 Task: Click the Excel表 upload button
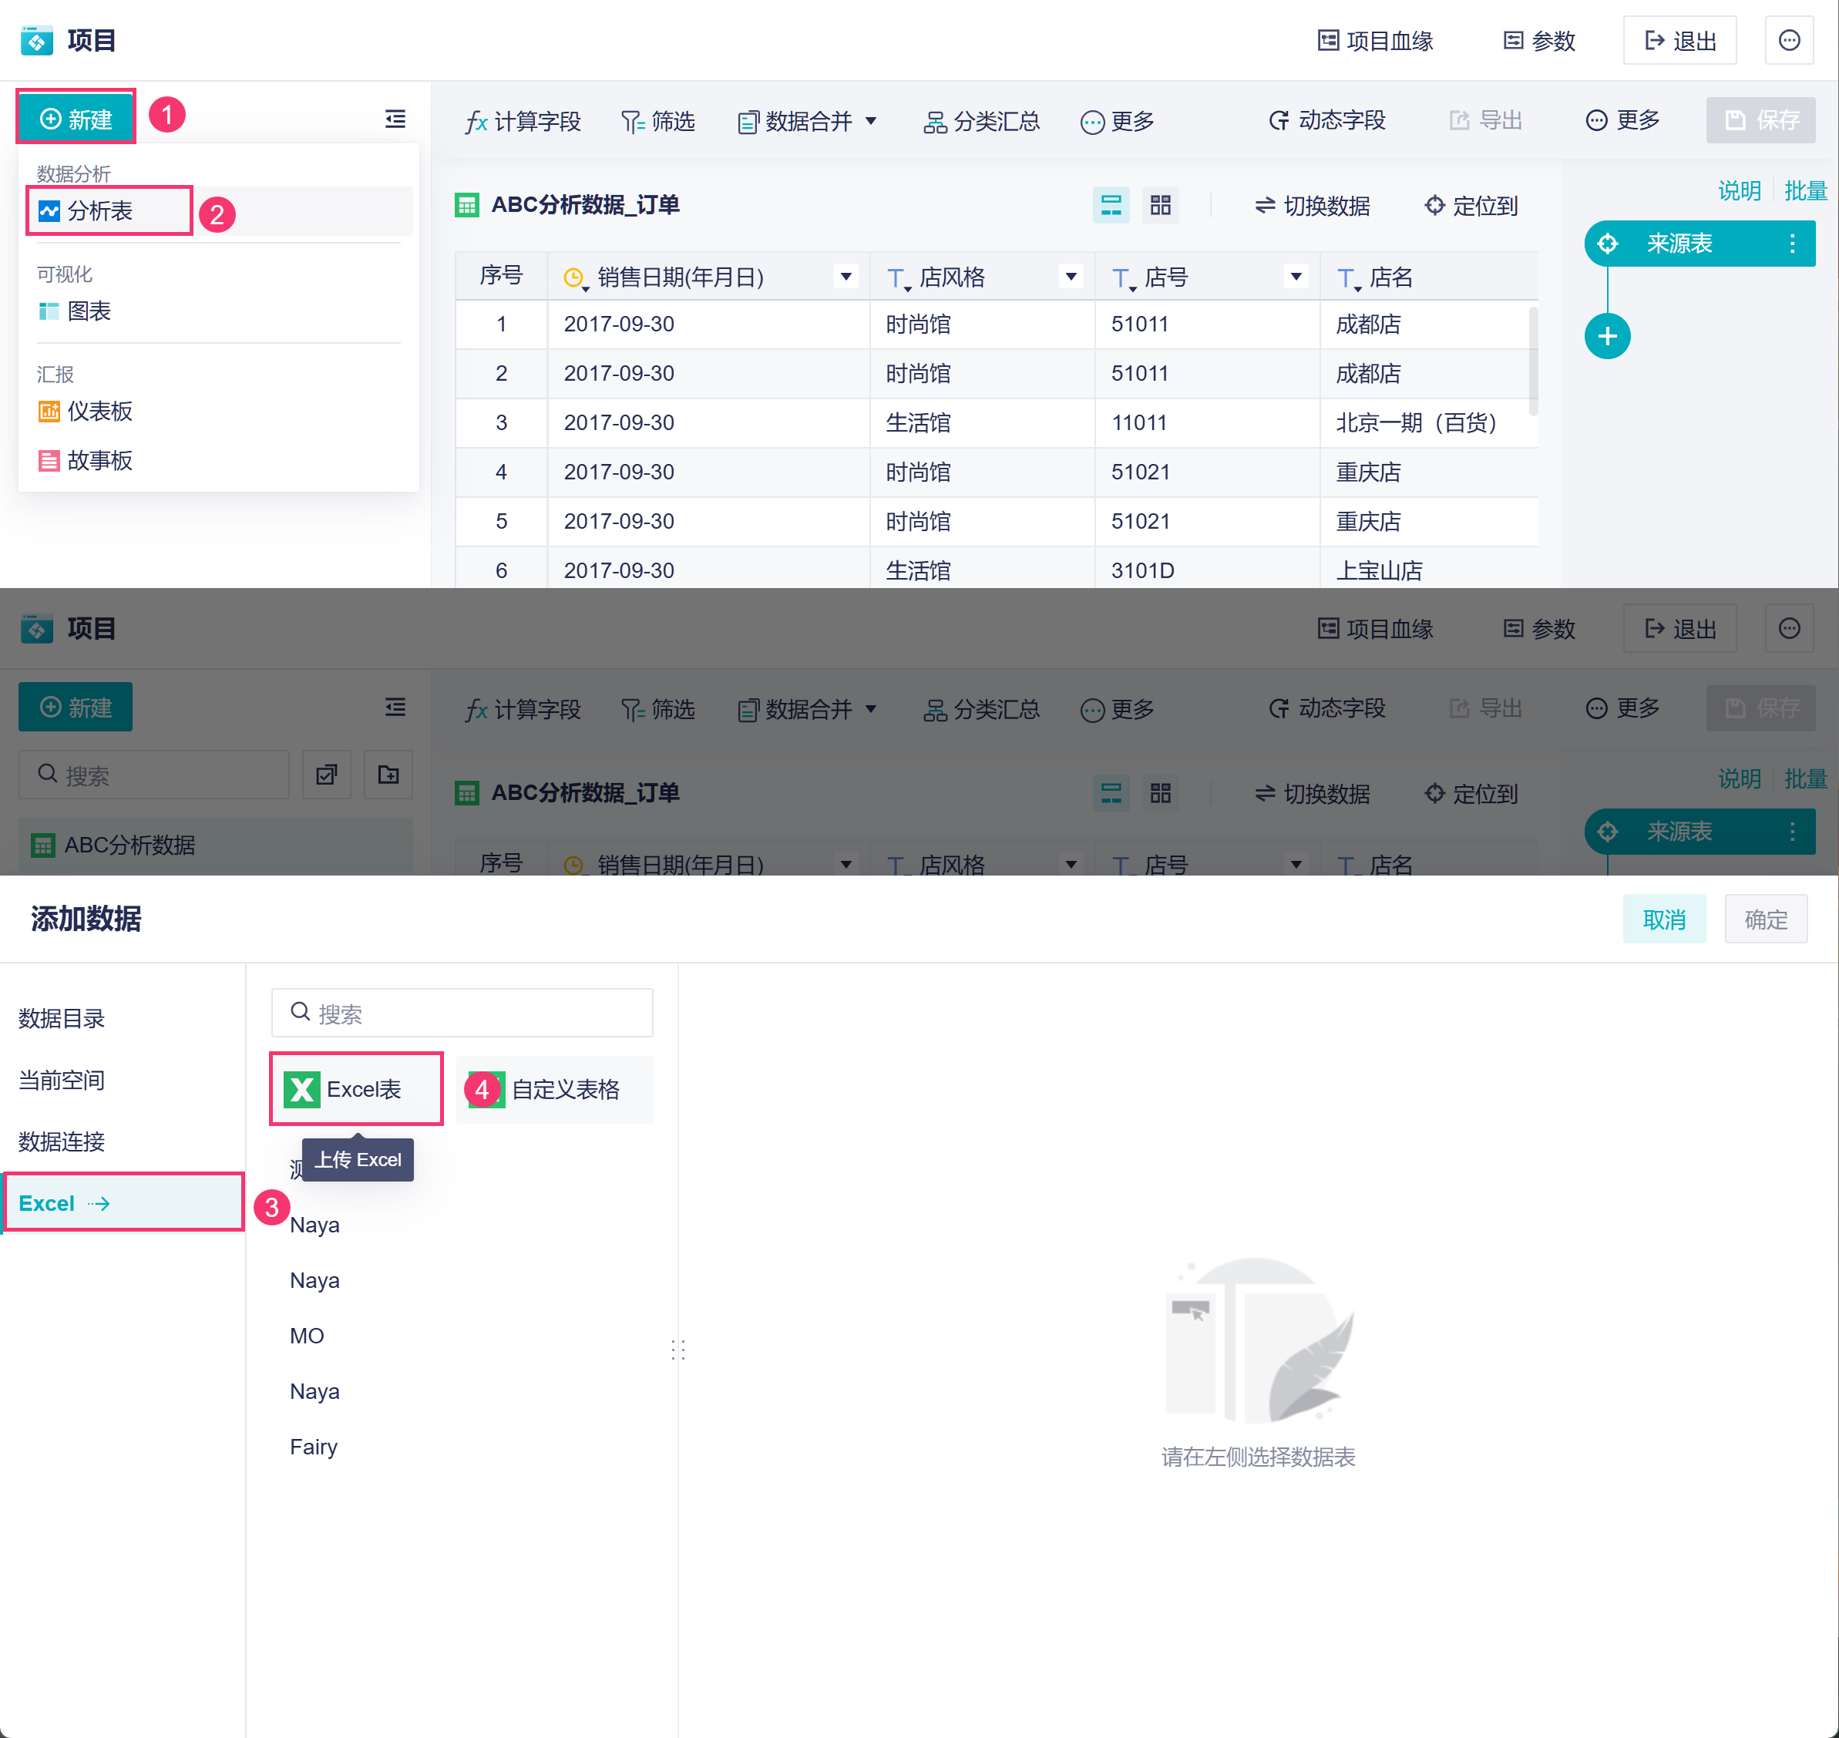pos(357,1088)
